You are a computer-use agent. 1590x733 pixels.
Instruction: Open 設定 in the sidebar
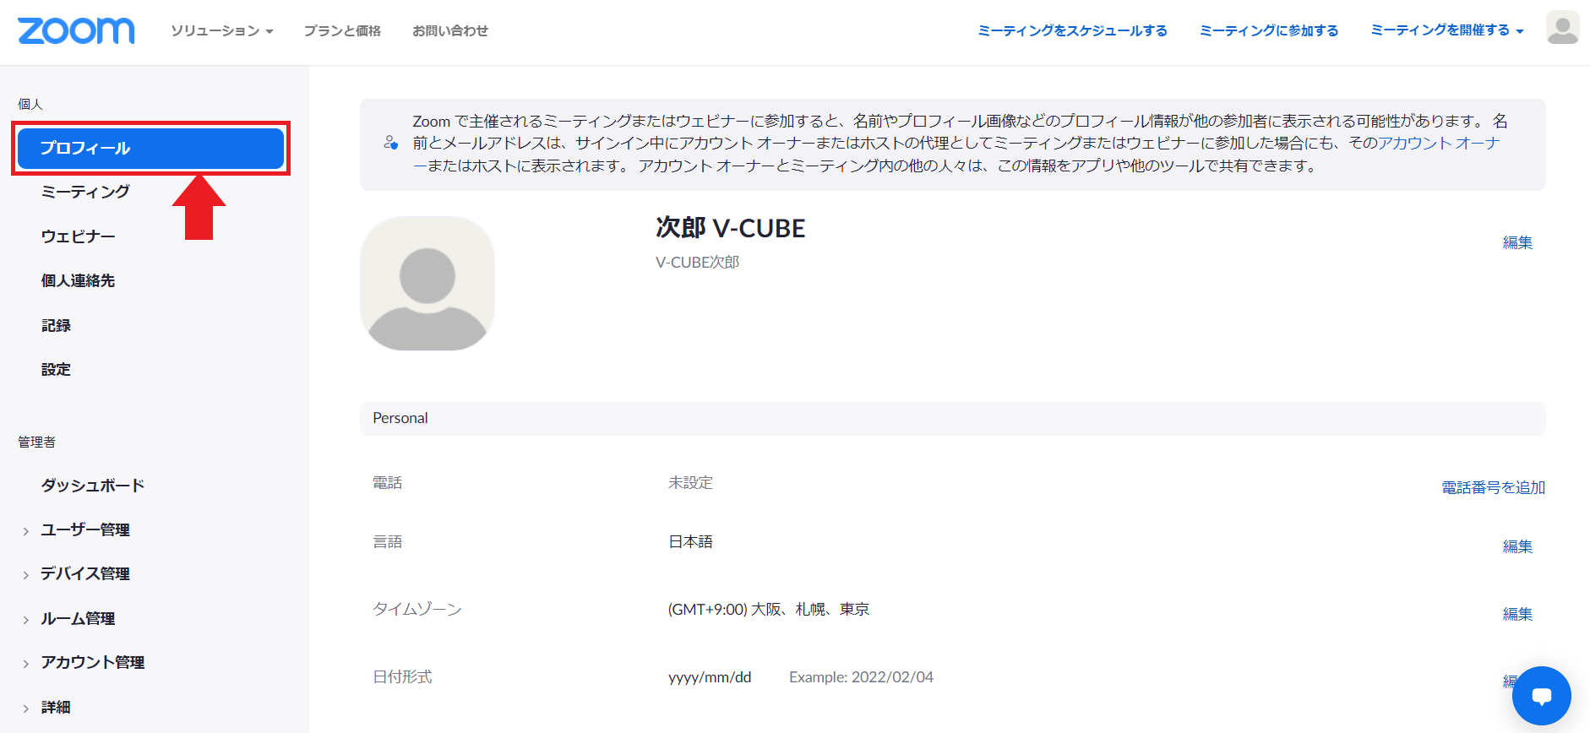pyautogui.click(x=56, y=369)
